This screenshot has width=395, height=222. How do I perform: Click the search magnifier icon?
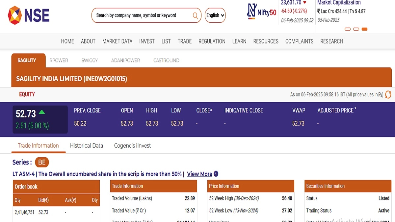[x=195, y=15]
